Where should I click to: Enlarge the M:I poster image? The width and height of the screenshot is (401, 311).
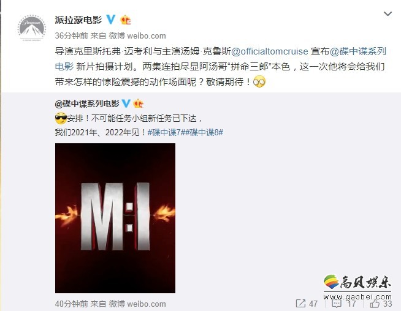pyautogui.click(x=115, y=218)
